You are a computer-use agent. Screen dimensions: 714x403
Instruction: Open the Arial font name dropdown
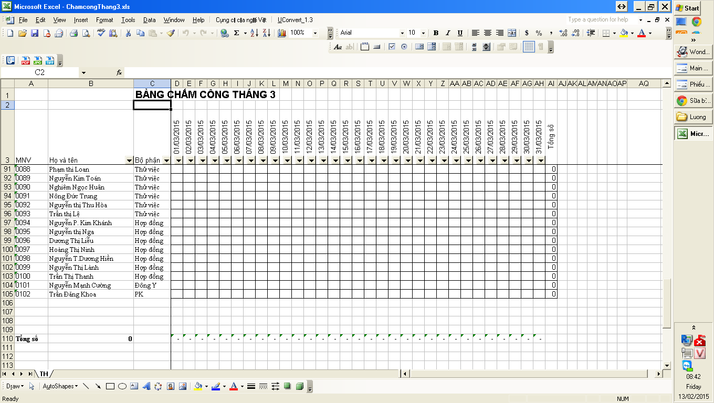pyautogui.click(x=402, y=33)
